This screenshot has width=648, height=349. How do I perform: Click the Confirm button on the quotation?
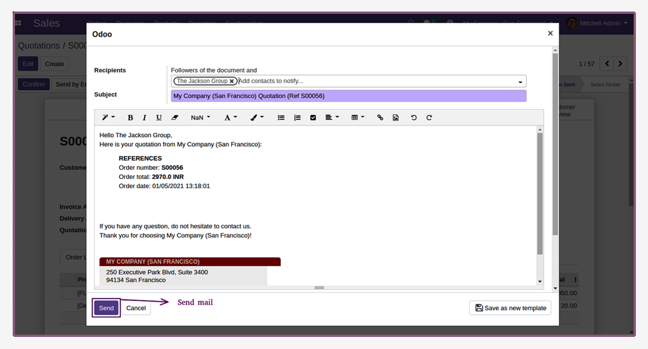point(33,85)
